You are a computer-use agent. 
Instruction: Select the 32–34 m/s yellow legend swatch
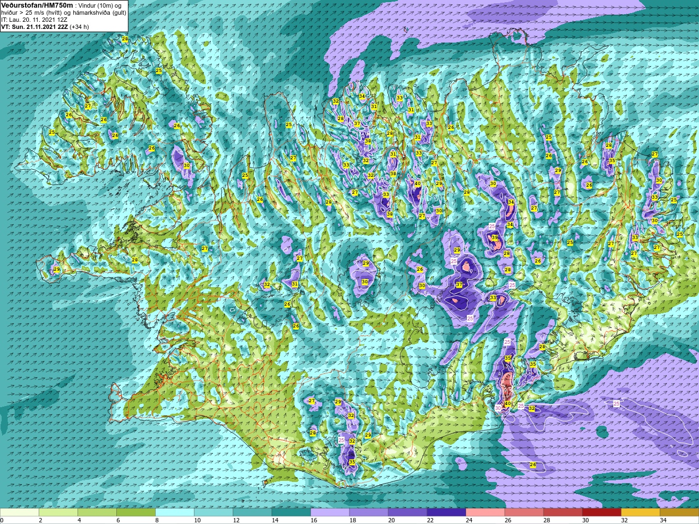(640, 513)
